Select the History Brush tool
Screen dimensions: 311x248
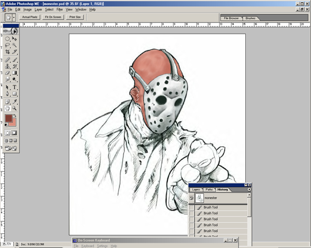(15, 66)
